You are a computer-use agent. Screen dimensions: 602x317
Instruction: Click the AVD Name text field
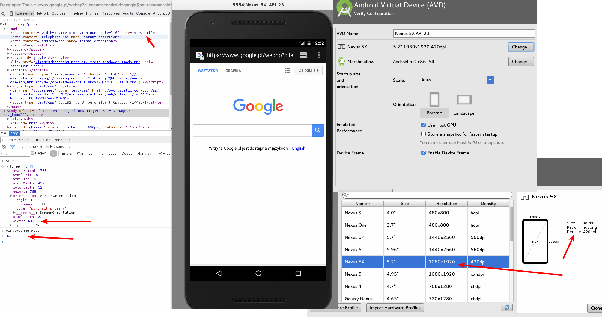pyautogui.click(x=464, y=34)
